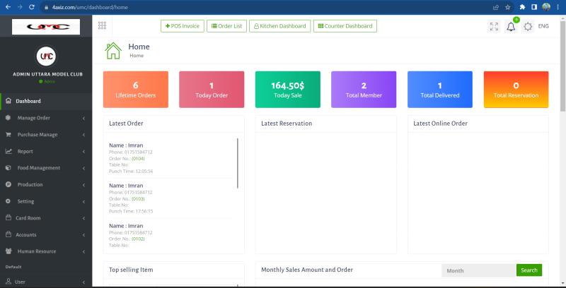Click the POS Invoice button

click(183, 26)
